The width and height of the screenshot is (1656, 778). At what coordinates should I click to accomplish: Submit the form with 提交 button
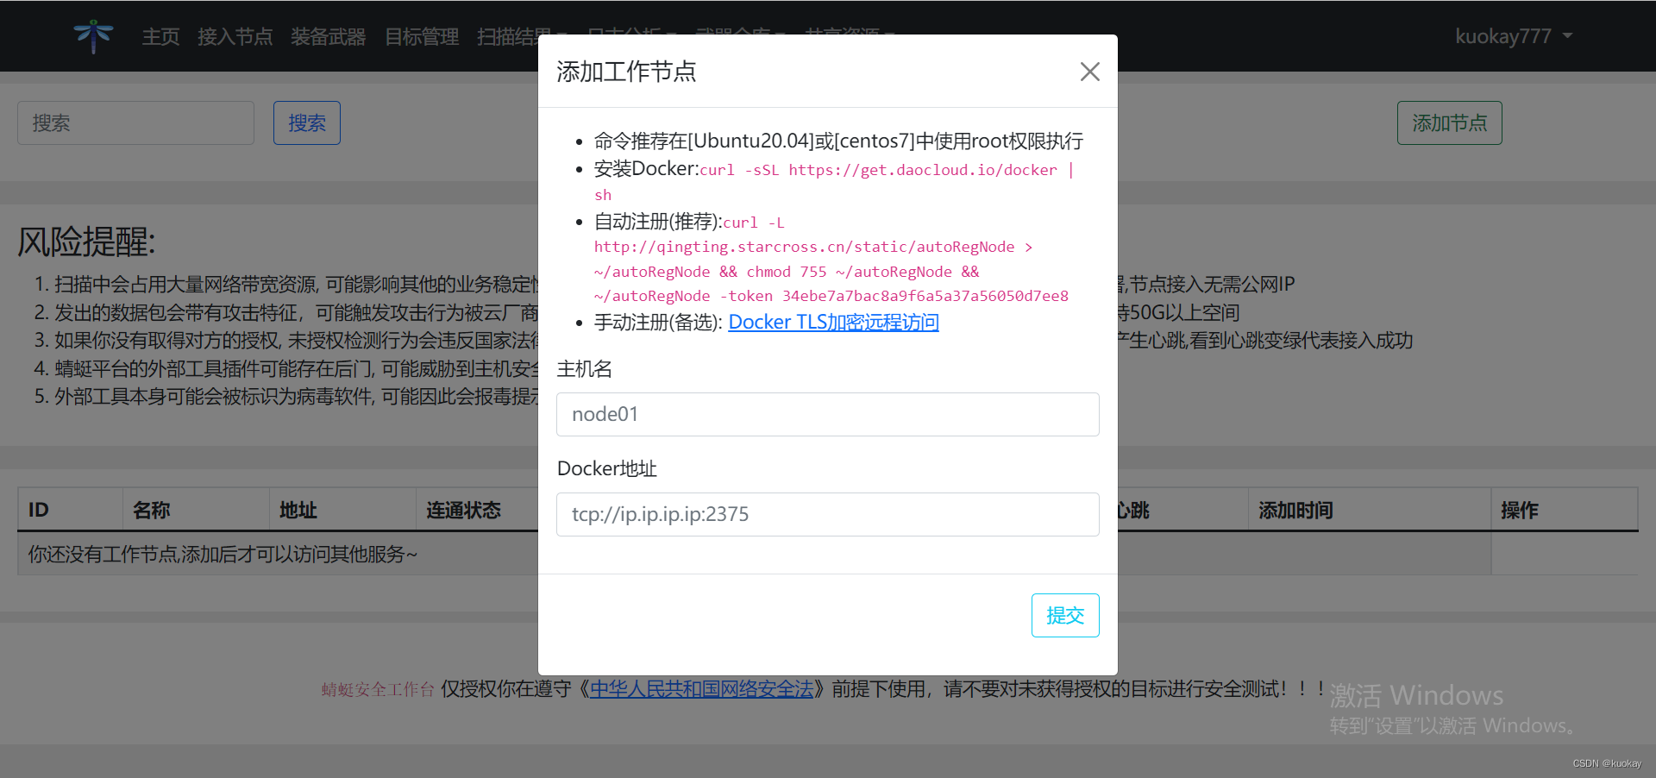coord(1065,615)
